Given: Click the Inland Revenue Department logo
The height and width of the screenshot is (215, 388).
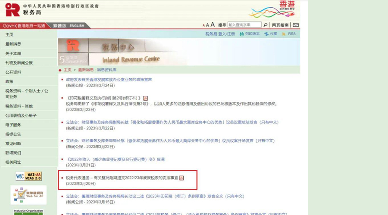Looking at the screenshot, I should coord(13,9).
